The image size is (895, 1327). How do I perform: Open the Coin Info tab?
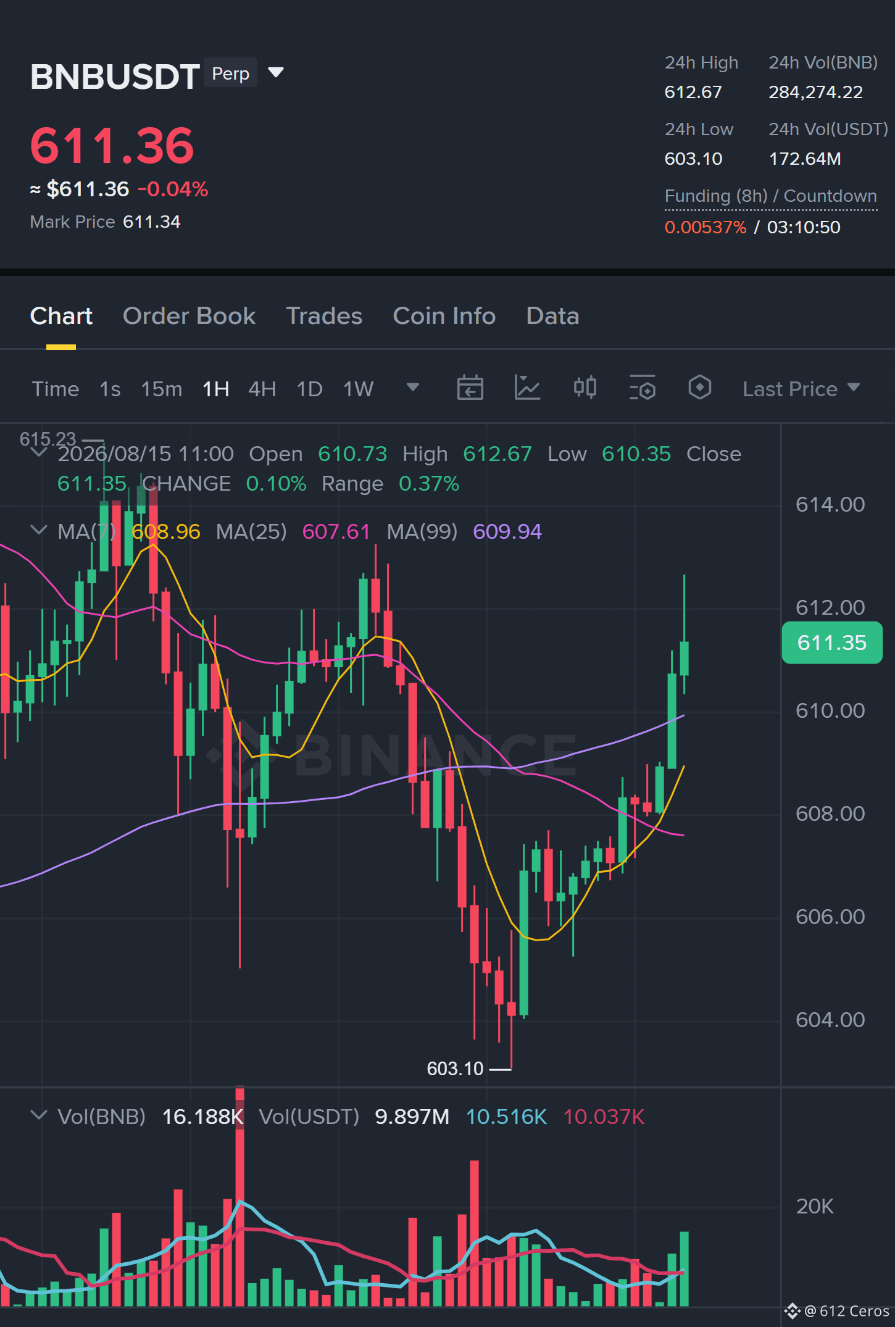(444, 316)
